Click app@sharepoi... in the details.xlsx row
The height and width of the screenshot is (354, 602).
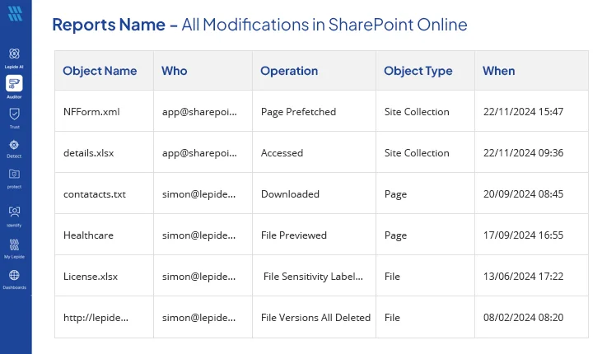[x=199, y=153]
